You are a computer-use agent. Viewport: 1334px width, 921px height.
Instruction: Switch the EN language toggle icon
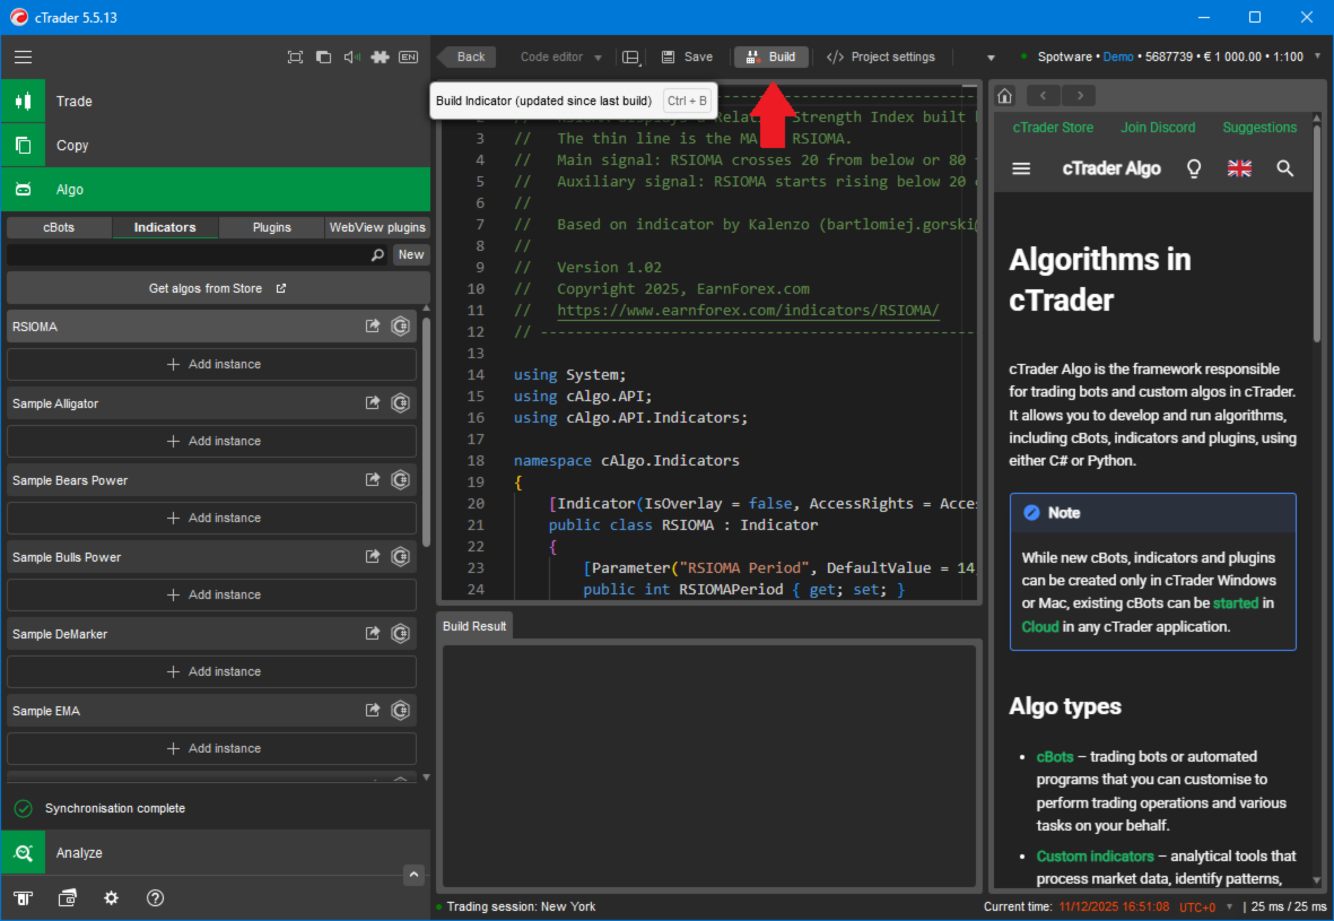tap(408, 57)
